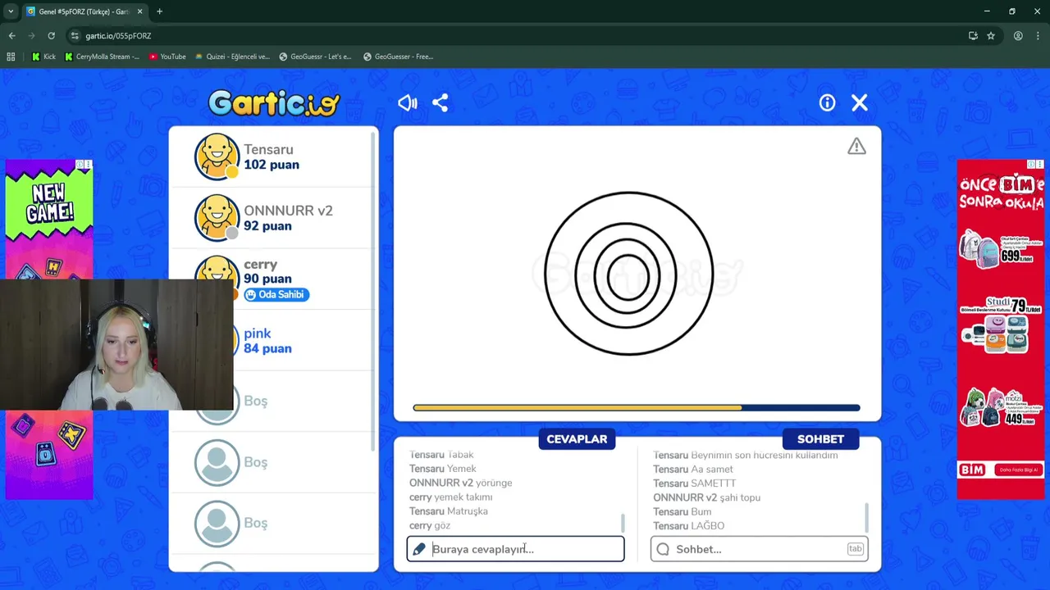Click player name ONNNURR v2
This screenshot has width=1050, height=590.
(x=288, y=211)
